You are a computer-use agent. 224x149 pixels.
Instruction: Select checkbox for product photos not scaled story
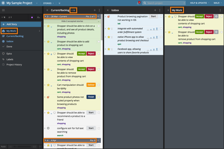coord(99,97)
